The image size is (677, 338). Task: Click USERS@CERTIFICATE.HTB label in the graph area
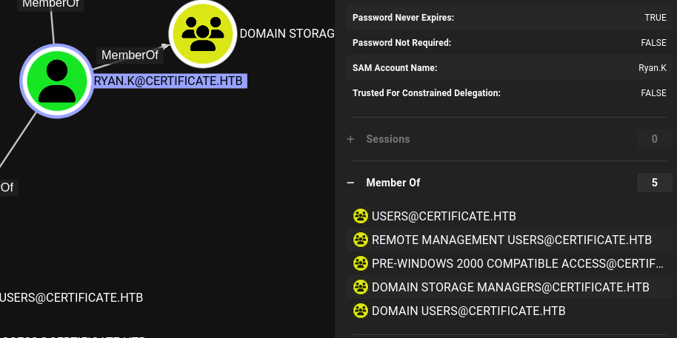point(71,298)
